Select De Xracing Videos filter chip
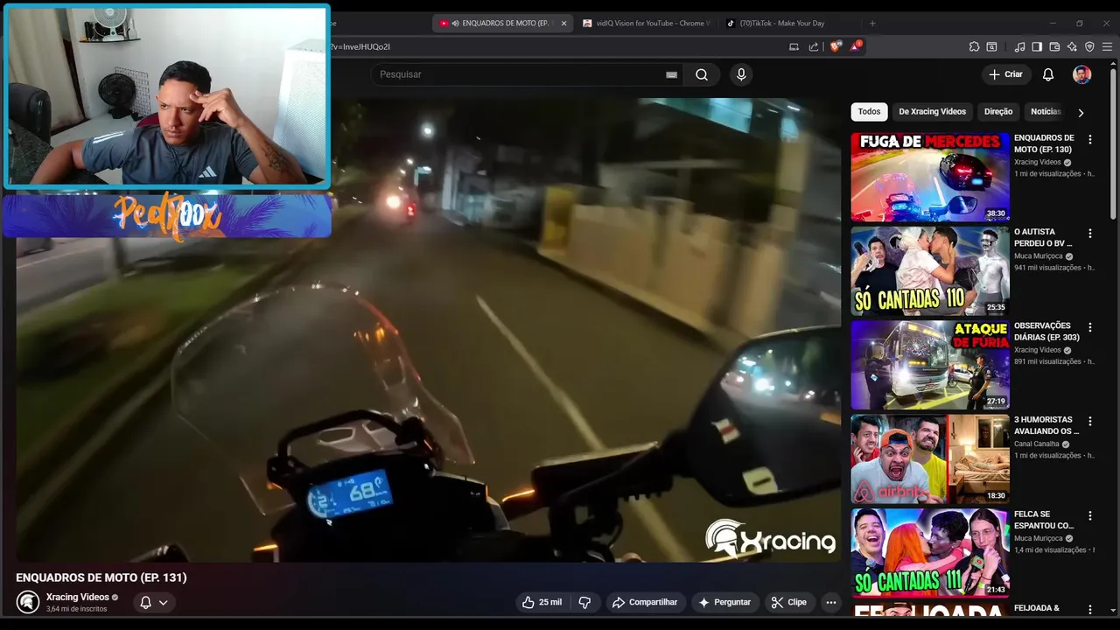Viewport: 1120px width, 630px height. point(932,112)
